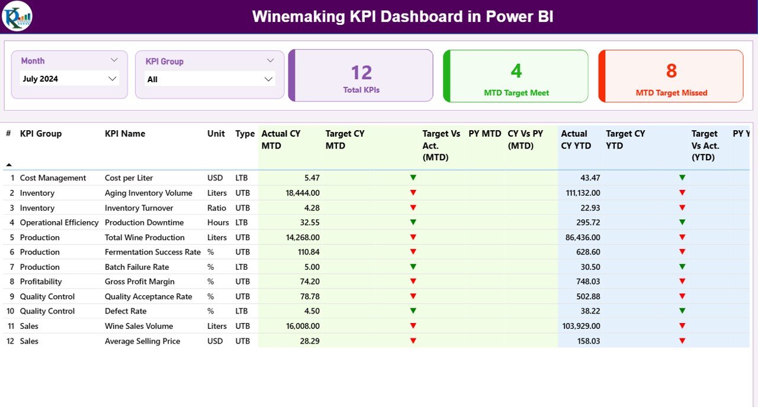Select the 4 MTD Target Meet card

tap(515, 75)
